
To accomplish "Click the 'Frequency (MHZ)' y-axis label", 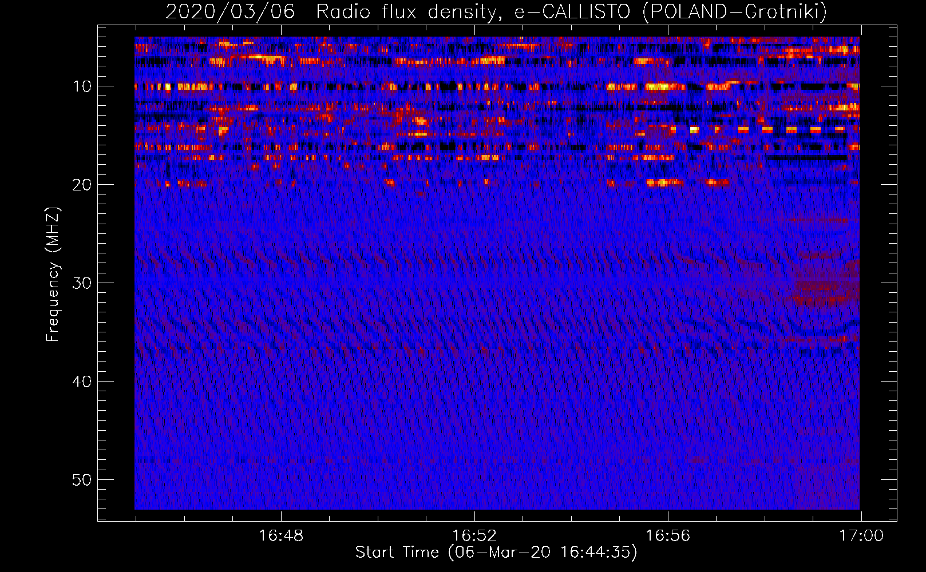I will tap(52, 275).
